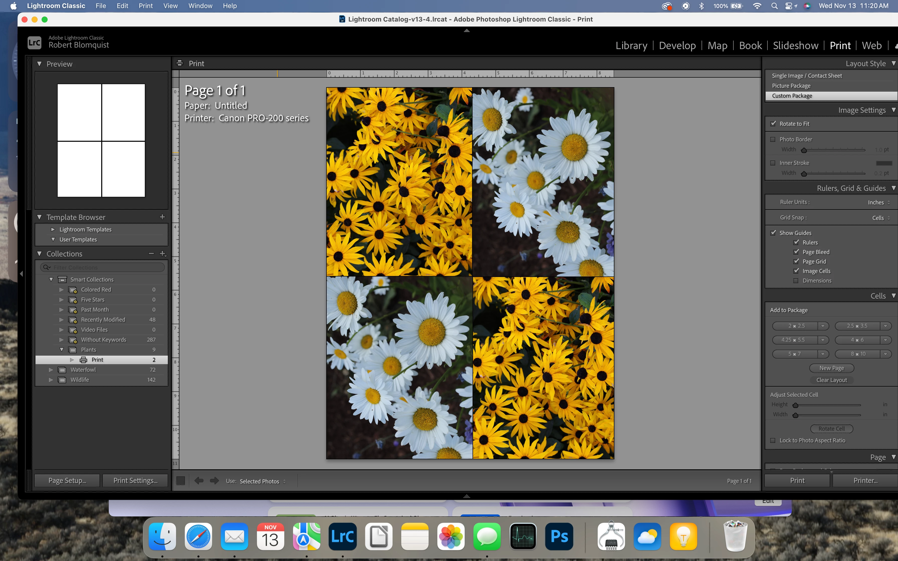Click plus icon in Collections header
This screenshot has height=561, width=898.
pos(163,253)
